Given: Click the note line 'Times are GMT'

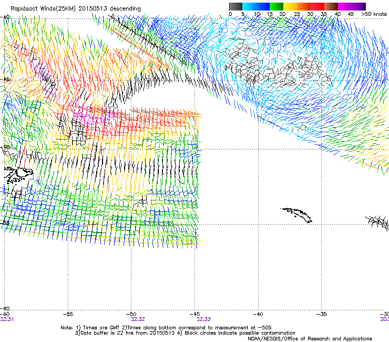Looking at the screenshot, I should [101, 328].
